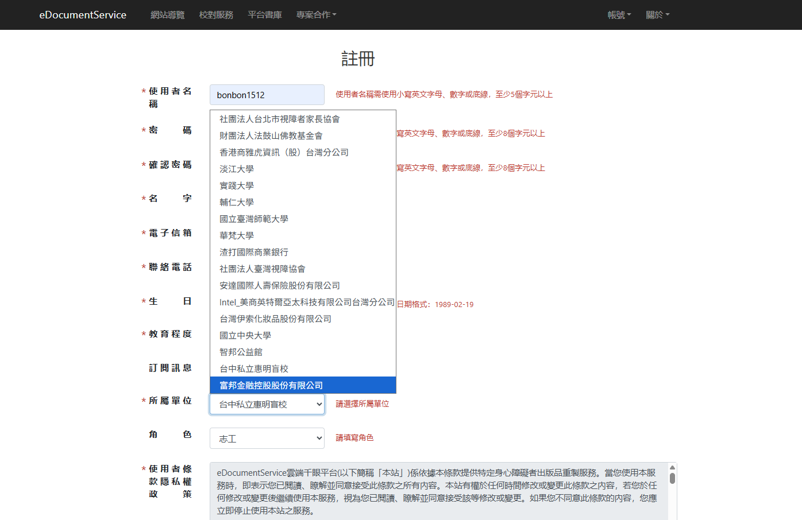The height and width of the screenshot is (520, 802).
Task: Select 淡江大學 in the dropdown list
Action: coord(303,169)
